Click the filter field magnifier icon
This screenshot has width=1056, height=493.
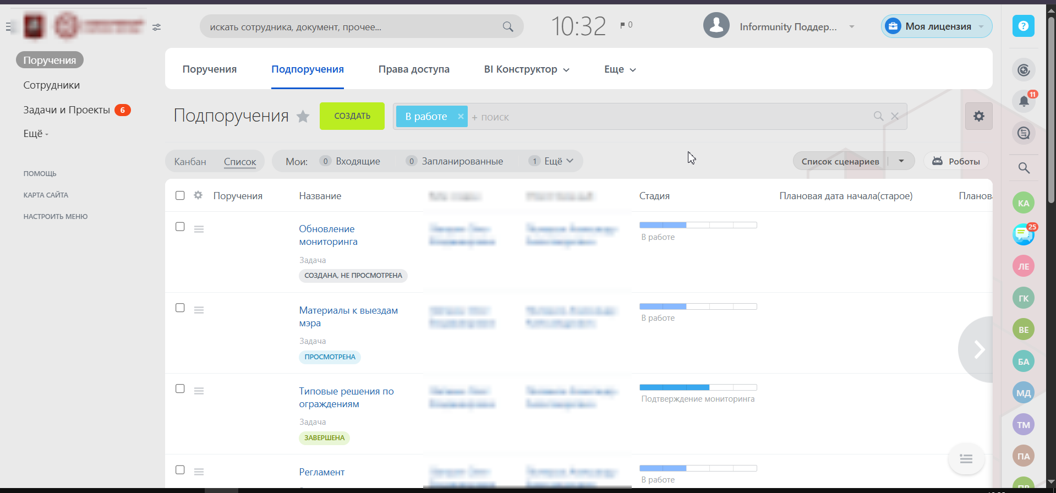tap(879, 116)
